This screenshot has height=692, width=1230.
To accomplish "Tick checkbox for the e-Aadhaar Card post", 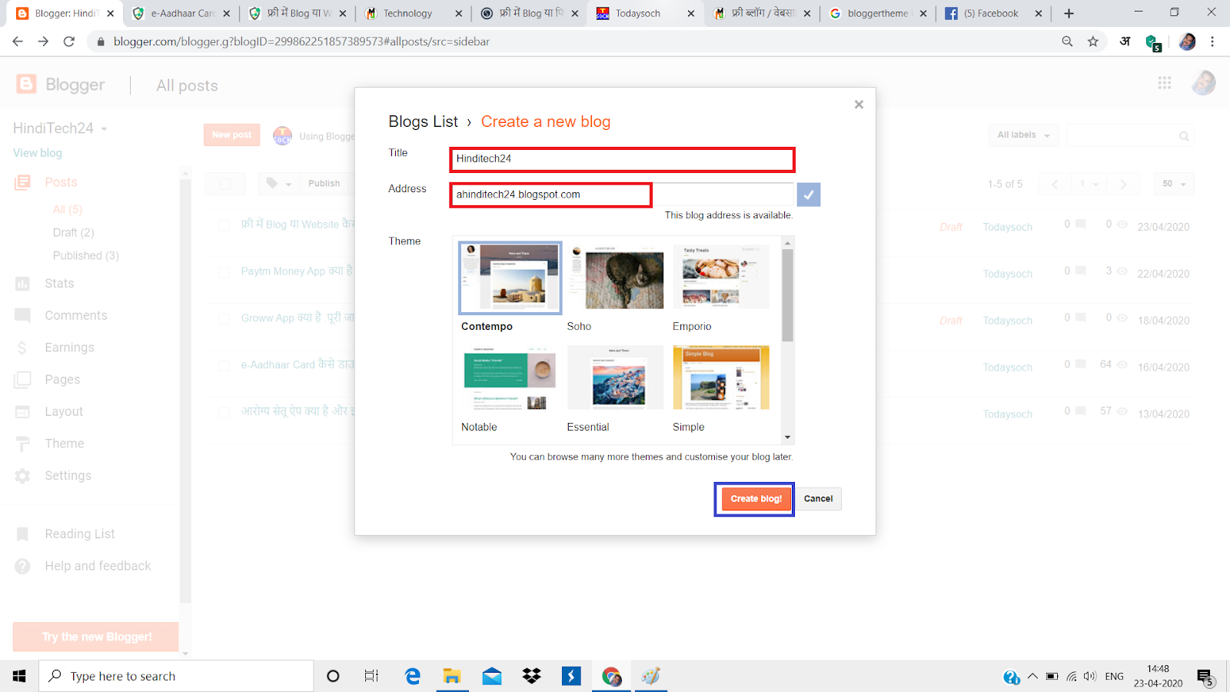I will tap(224, 366).
